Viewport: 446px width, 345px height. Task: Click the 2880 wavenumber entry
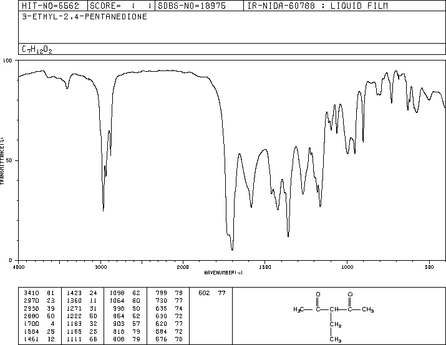[31, 316]
